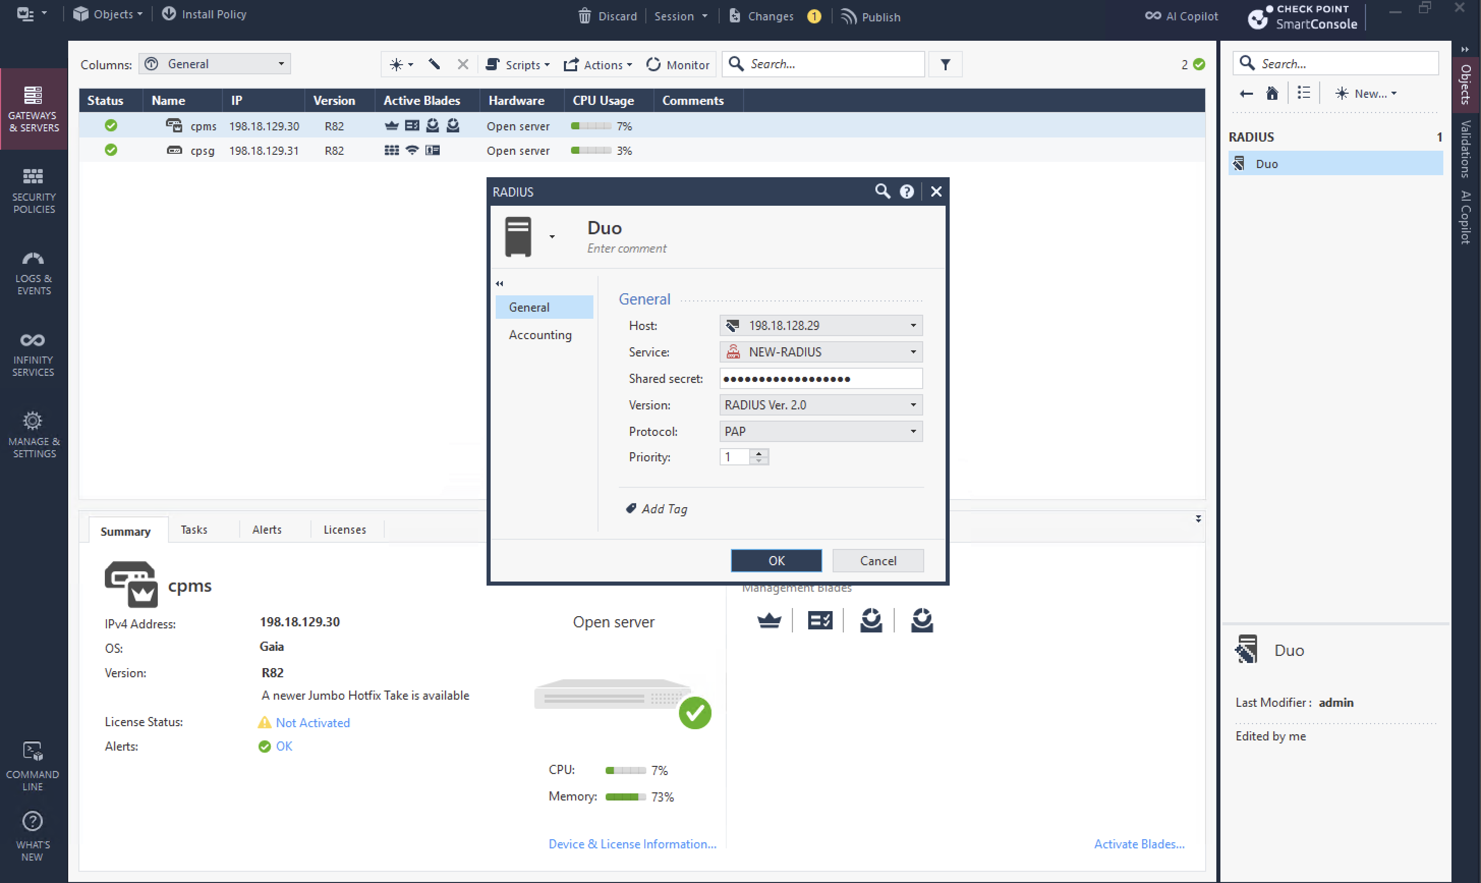The image size is (1481, 883).
Task: Open Device & License Information link
Action: click(x=632, y=844)
